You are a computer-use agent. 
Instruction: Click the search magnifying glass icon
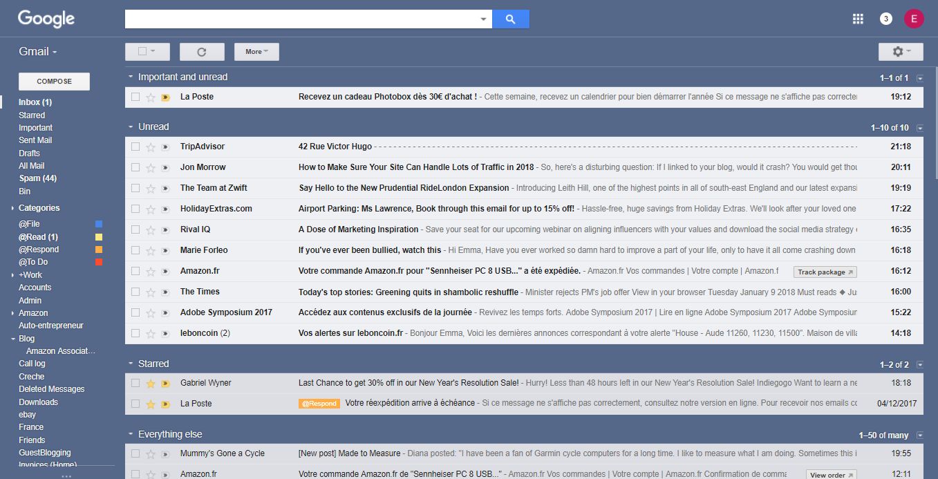(x=510, y=19)
